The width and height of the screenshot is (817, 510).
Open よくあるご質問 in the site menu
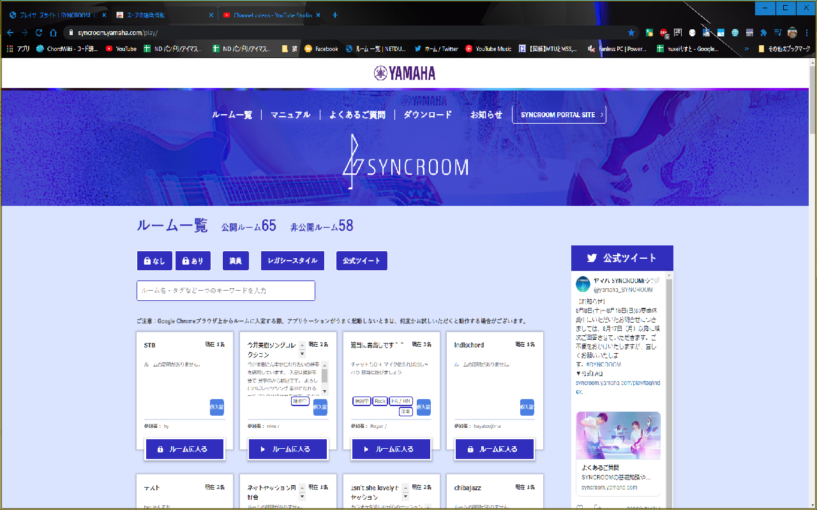(x=357, y=115)
